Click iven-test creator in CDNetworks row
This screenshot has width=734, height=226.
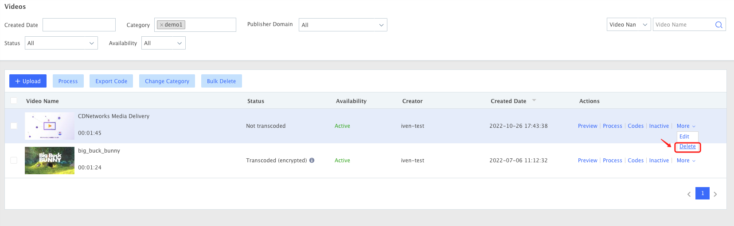click(x=413, y=126)
